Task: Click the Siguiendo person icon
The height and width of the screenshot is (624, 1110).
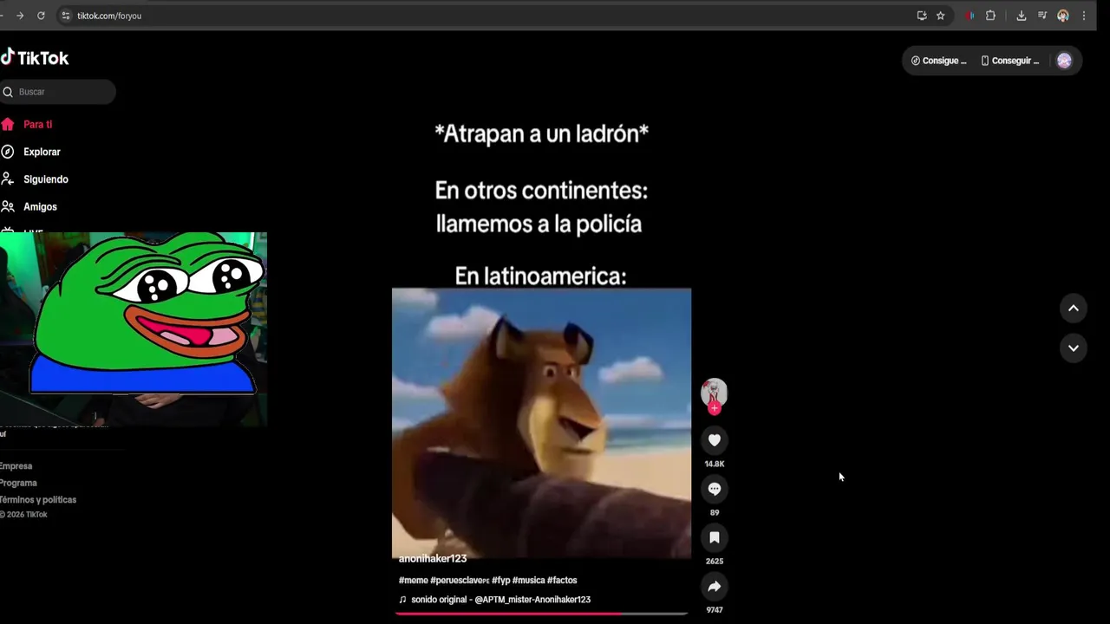Action: click(8, 179)
